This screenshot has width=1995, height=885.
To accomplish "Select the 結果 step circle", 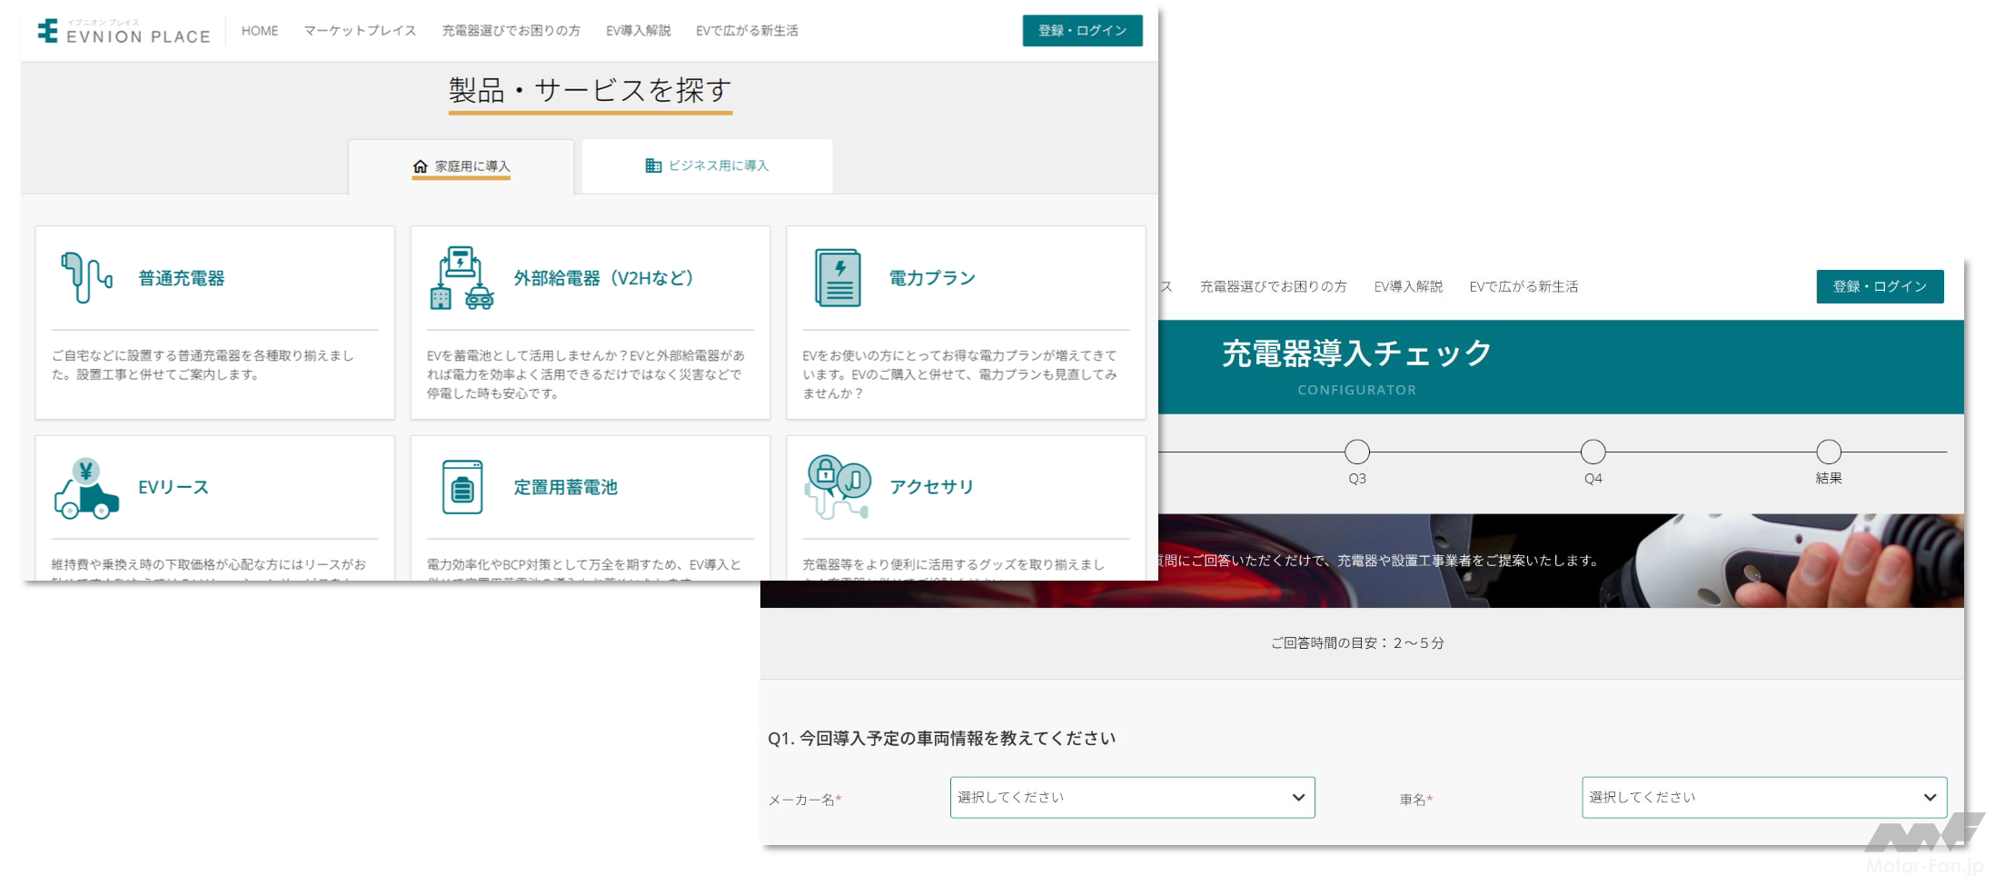I will 1828,452.
